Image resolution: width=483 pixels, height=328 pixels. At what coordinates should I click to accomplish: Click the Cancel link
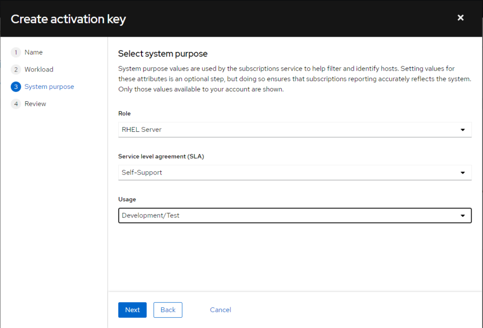point(220,310)
